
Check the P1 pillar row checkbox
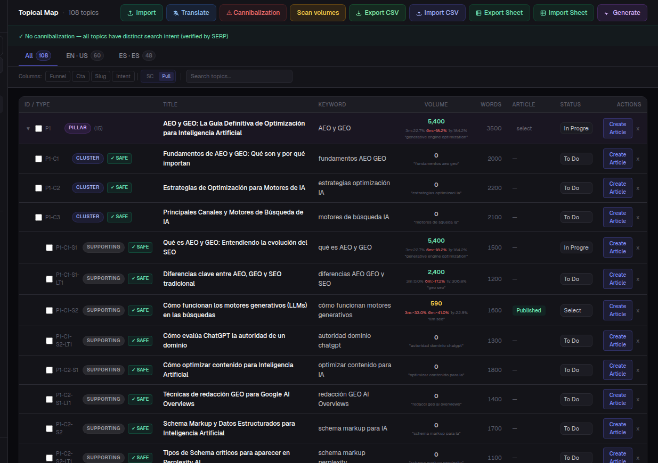click(x=38, y=128)
